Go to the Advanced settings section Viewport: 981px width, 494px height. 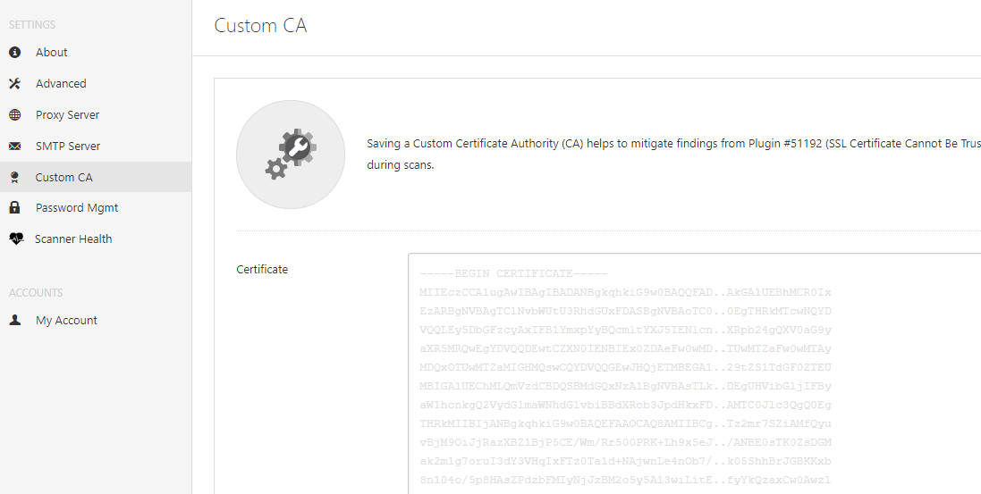(x=61, y=84)
